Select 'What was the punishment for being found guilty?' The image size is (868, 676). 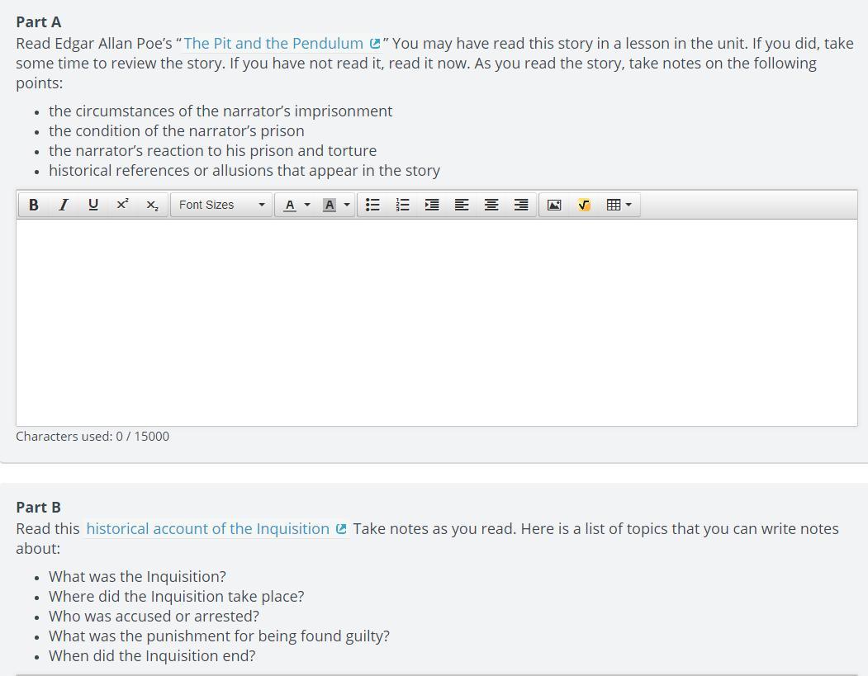219,636
